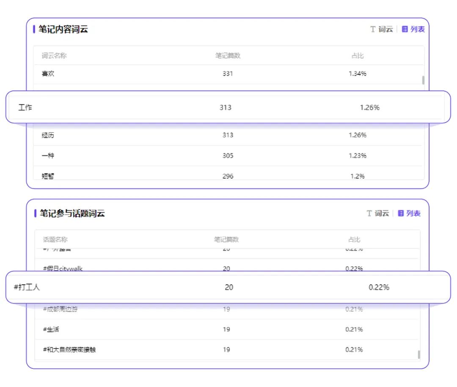This screenshot has width=457, height=387.
Task: Click the 喜欢 row in content table
Action: click(228, 74)
